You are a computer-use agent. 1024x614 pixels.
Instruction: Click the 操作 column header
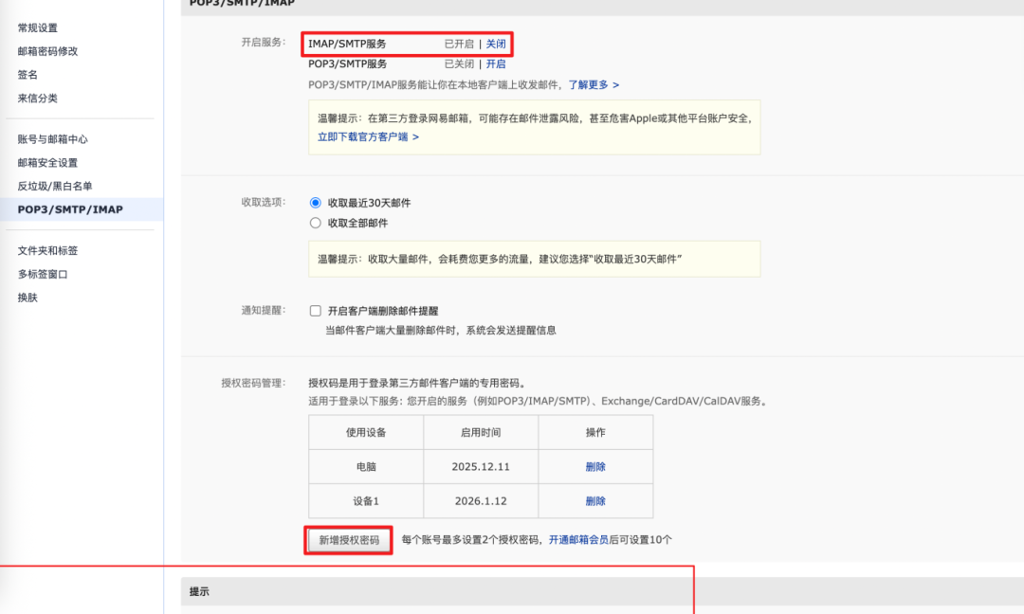coord(595,433)
